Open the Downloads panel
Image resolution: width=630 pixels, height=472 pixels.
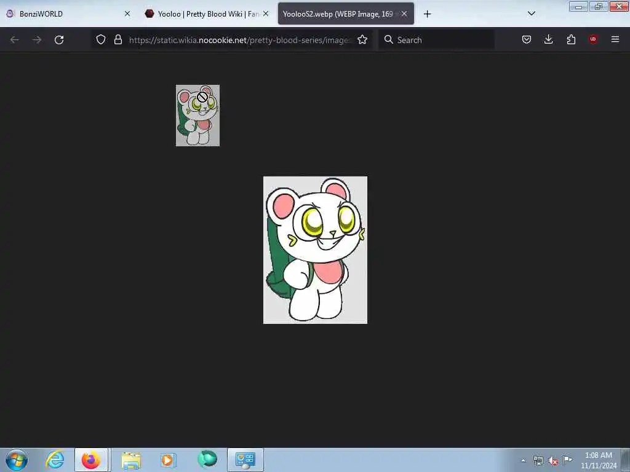[x=548, y=39]
